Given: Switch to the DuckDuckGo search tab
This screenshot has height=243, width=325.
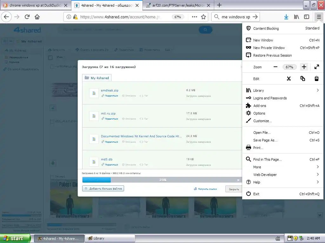Looking at the screenshot, I should click(x=35, y=5).
